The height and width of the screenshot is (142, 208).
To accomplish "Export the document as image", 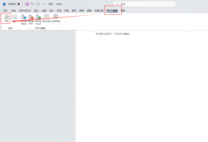I will 14,18.
